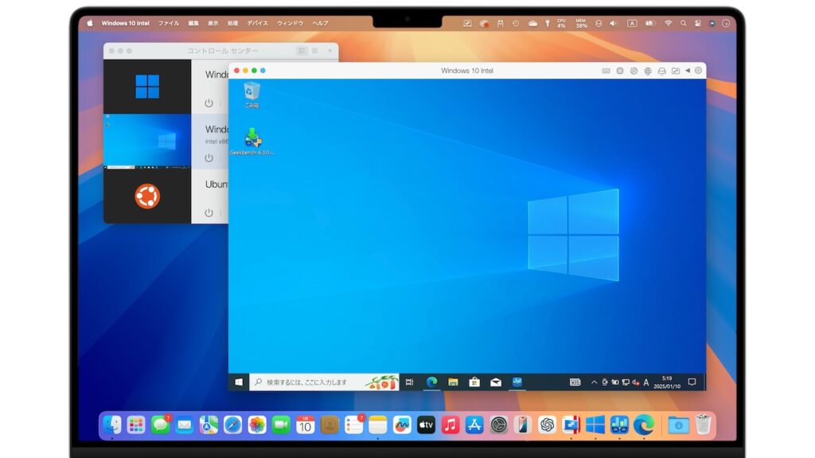The image size is (815, 458).
Task: Click the power button of the first Windows VM
Action: tap(209, 103)
